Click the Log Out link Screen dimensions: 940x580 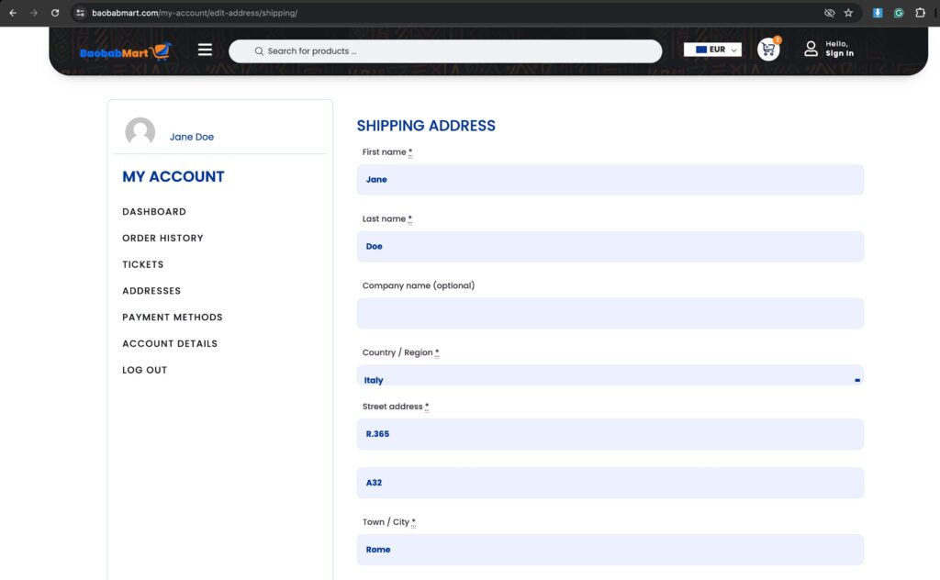[144, 369]
